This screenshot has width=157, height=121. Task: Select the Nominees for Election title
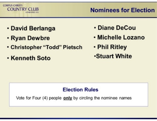click(123, 10)
